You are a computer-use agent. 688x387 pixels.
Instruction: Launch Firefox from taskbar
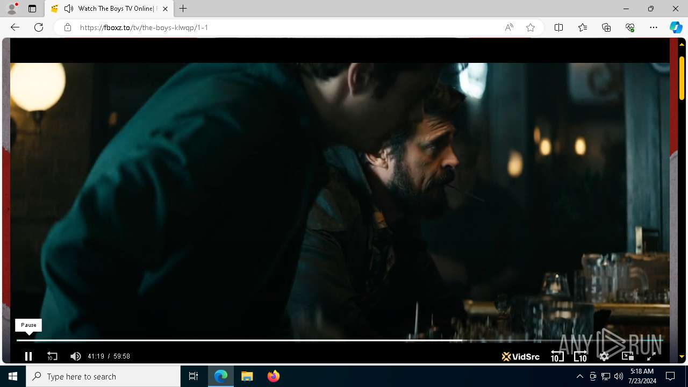click(x=274, y=376)
